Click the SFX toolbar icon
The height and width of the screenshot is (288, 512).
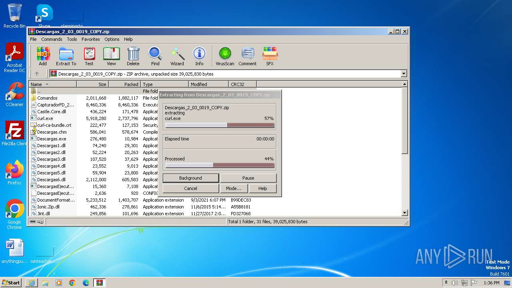(x=270, y=56)
